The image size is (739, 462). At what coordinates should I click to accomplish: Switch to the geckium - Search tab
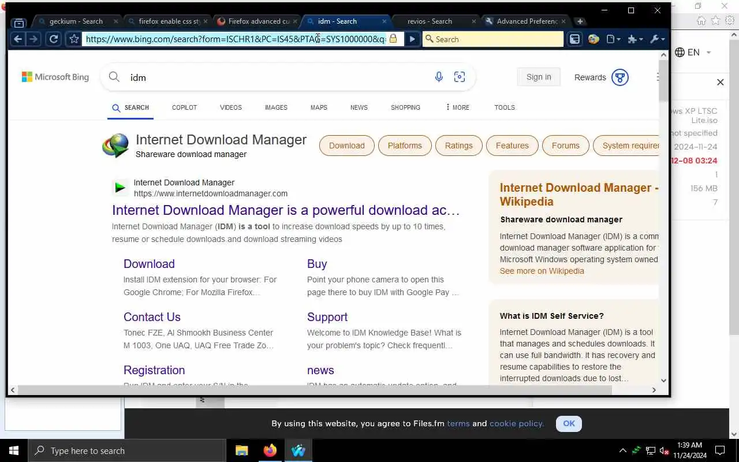tap(76, 21)
